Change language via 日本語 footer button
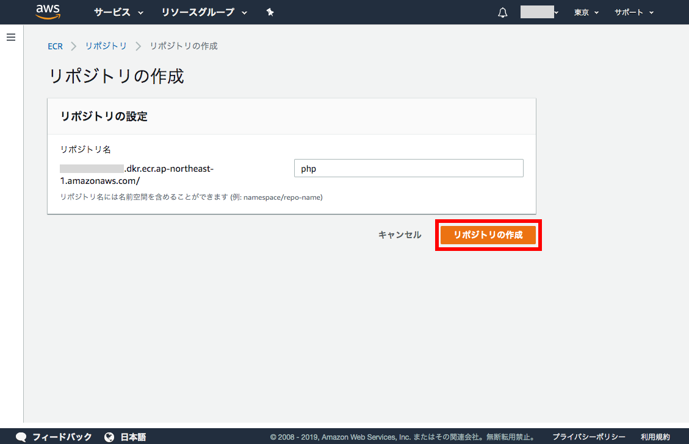Viewport: 689px width, 444px height. point(133,437)
